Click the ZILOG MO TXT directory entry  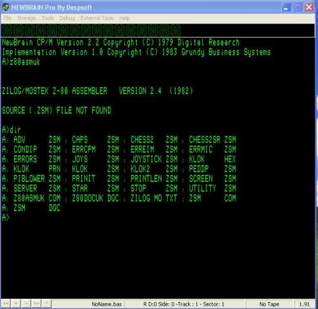point(154,198)
